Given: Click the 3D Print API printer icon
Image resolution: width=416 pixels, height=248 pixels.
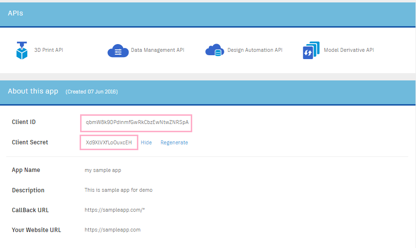Looking at the screenshot, I should 22,50.
